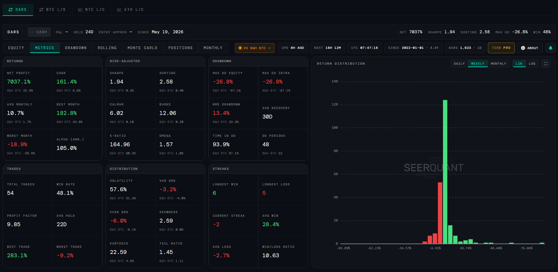This screenshot has height=272, width=558.
Task: Switch to the Drawdown tab
Action: point(76,48)
